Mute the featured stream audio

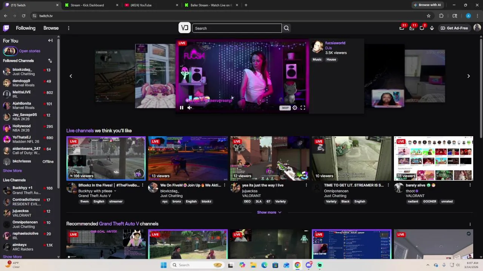click(x=189, y=108)
